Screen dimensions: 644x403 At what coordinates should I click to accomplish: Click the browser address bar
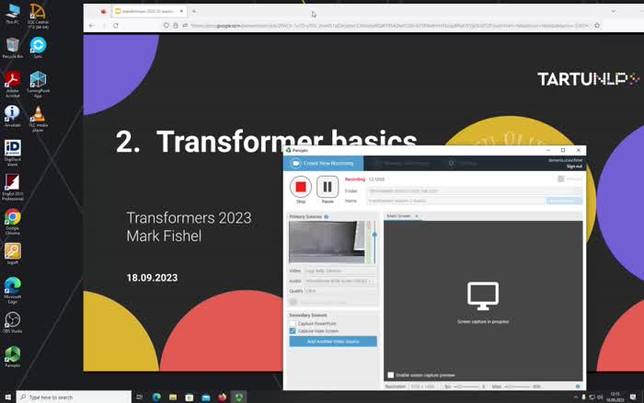pos(382,26)
